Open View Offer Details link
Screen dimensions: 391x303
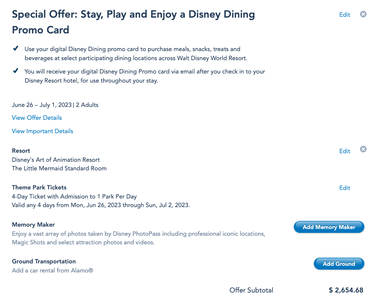37,118
